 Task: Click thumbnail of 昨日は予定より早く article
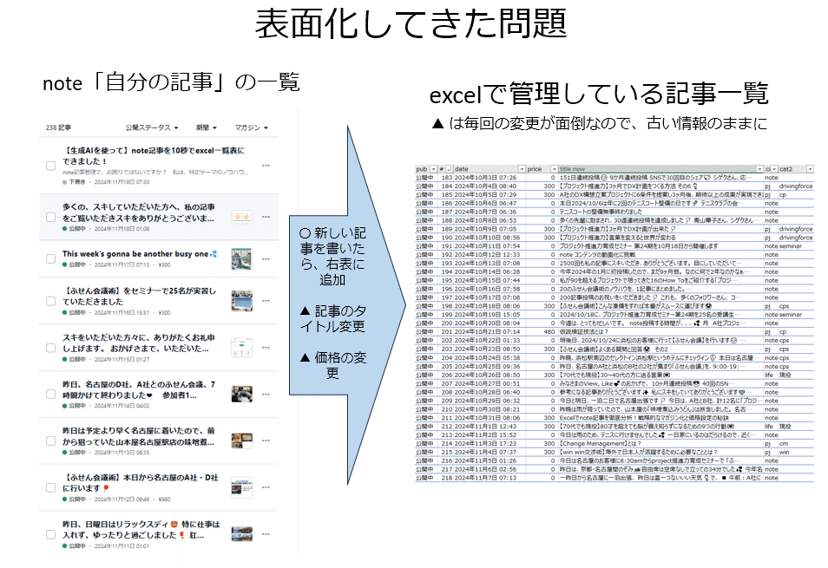coord(242,441)
